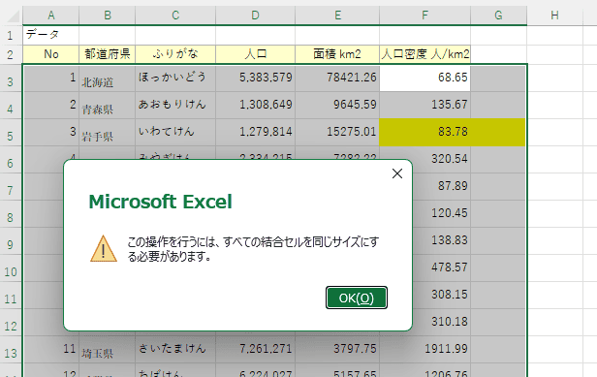Click density cell 87.89
Image resolution: width=597 pixels, height=377 pixels.
pos(442,186)
